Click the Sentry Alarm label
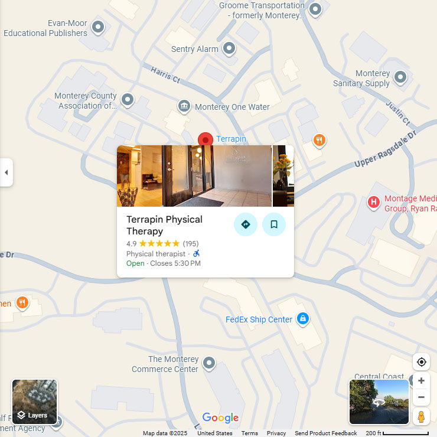 tap(194, 49)
